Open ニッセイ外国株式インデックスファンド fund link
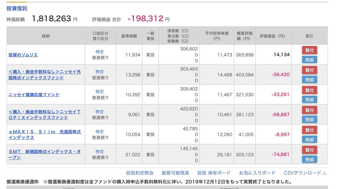 (45, 75)
